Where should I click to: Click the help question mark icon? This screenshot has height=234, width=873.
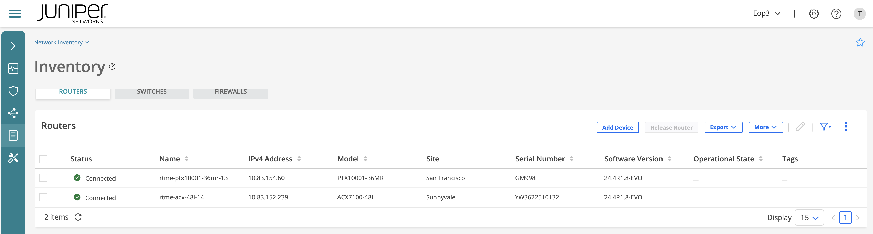pyautogui.click(x=836, y=14)
